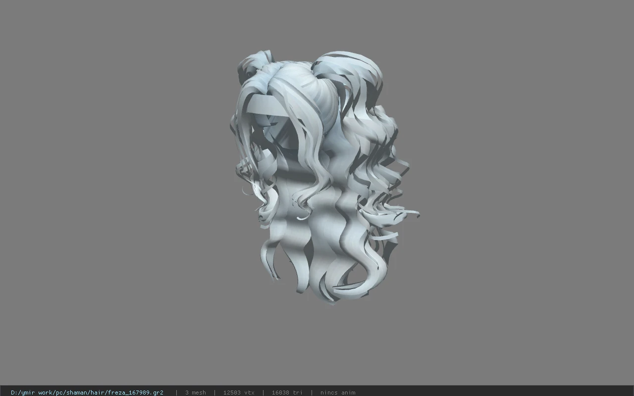
Task: Click the 3D hair model in viewport
Action: tap(324, 177)
